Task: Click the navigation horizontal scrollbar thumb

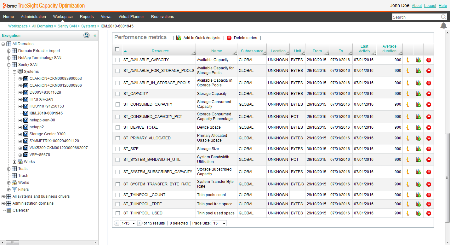Action: (x=12, y=242)
